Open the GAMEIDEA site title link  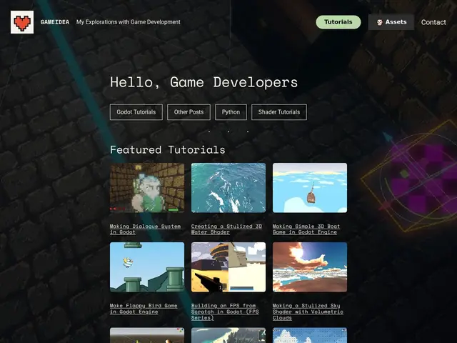55,22
